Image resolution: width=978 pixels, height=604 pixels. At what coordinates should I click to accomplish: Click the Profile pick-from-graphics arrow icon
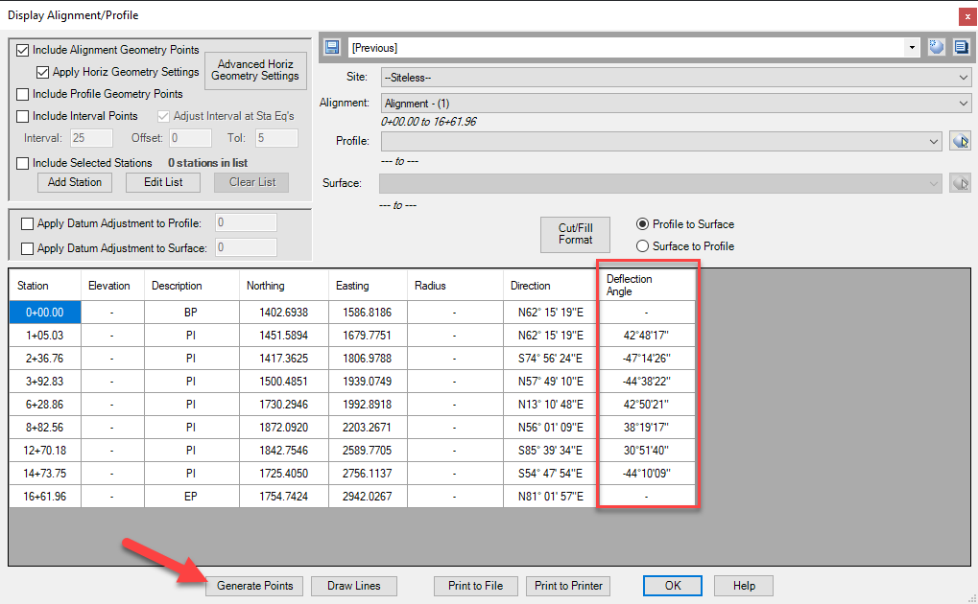(961, 140)
